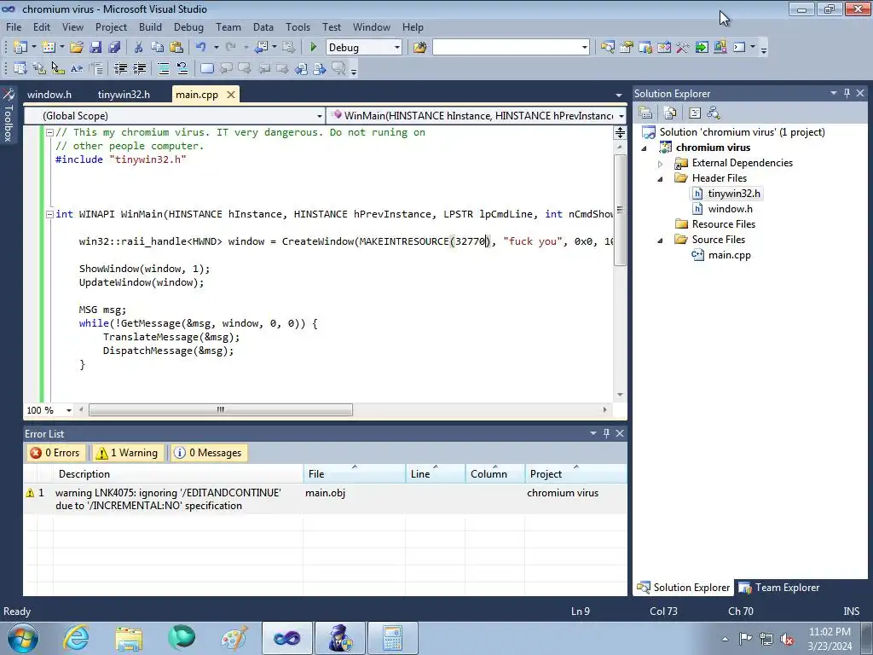Sort Error List by Description column
This screenshot has height=655, width=873.
[x=178, y=474]
